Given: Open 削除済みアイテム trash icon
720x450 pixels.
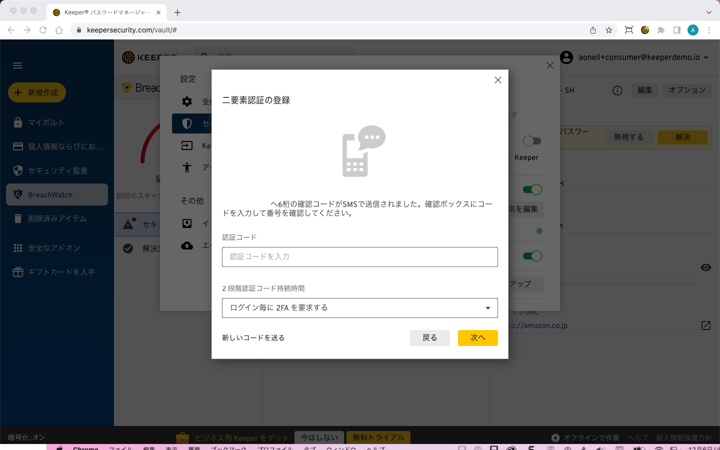Looking at the screenshot, I should click(18, 218).
